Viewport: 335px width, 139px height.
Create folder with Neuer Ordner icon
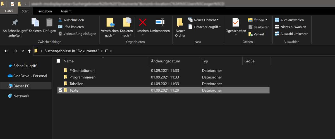[180, 23]
